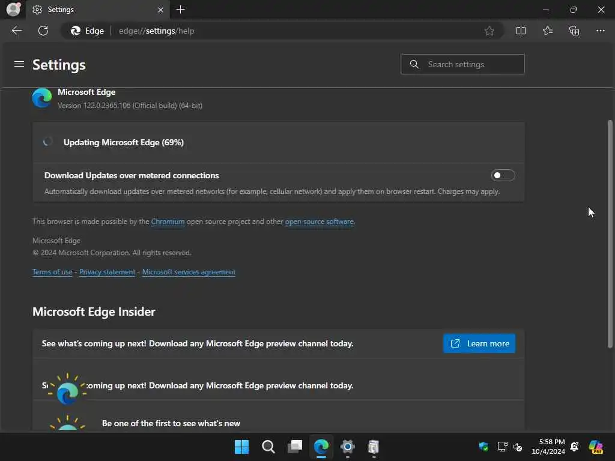Viewport: 615px width, 461px height.
Task: Open the Terms of use link
Action: [x=52, y=272]
